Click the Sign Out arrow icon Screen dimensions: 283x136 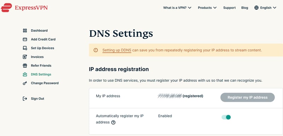(25, 99)
